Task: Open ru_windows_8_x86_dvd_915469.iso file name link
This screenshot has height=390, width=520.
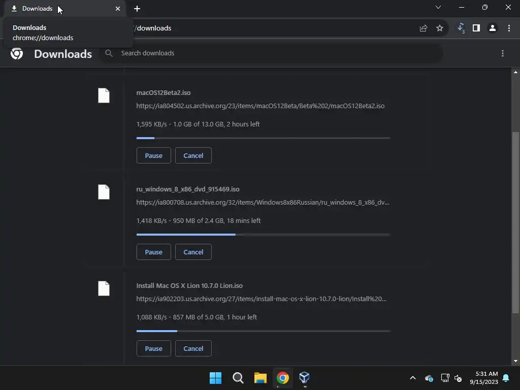Action: pos(188,189)
